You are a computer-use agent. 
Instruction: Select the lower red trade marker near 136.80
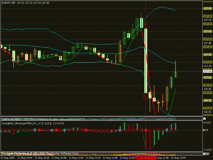146,96
